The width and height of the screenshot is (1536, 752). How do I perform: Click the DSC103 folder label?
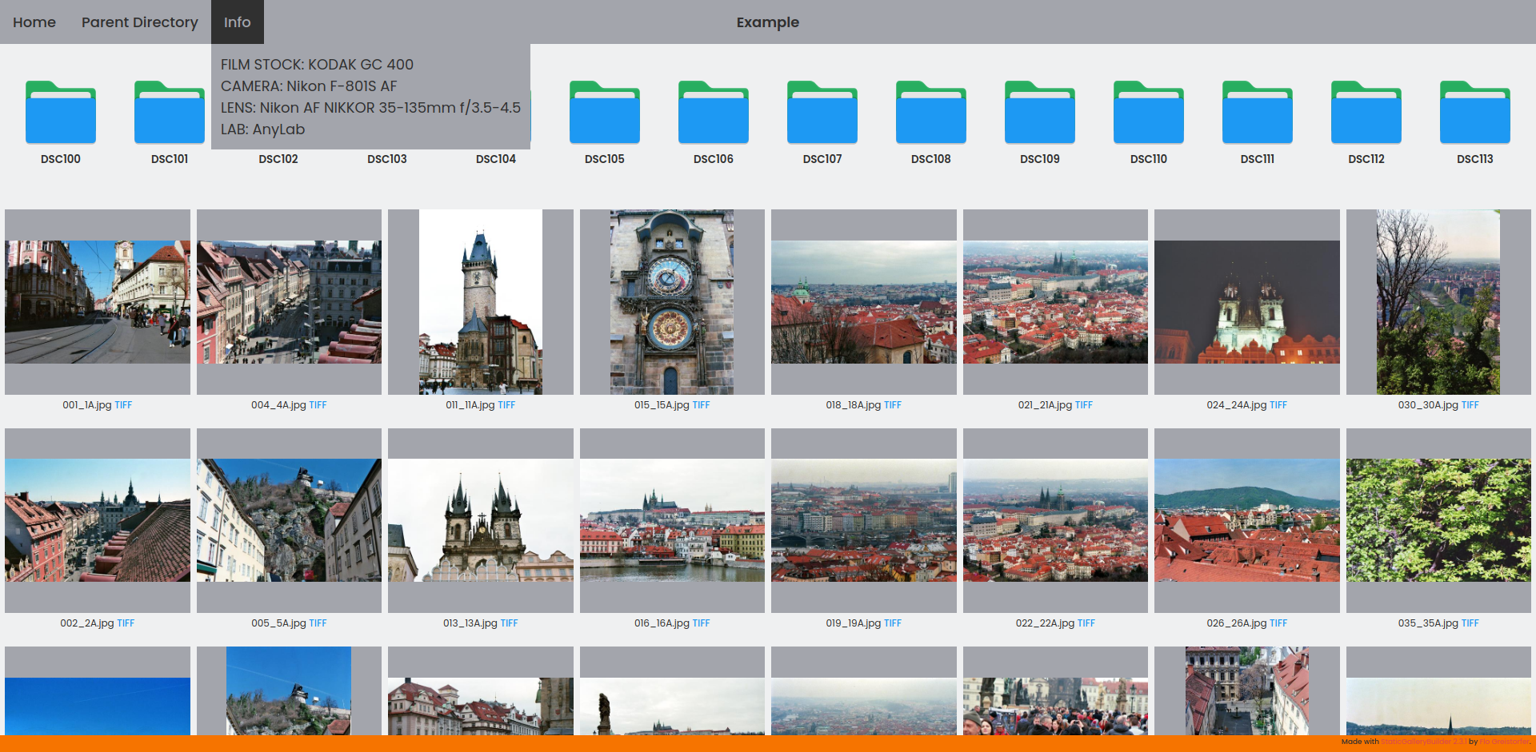tap(387, 159)
